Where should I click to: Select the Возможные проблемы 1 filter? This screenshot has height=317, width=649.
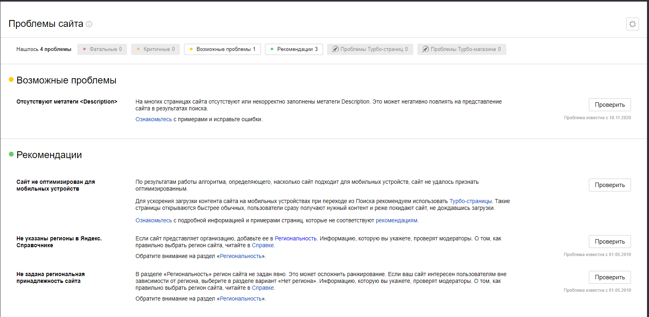[x=222, y=49]
